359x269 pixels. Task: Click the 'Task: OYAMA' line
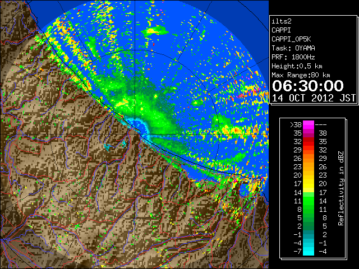pyautogui.click(x=293, y=48)
